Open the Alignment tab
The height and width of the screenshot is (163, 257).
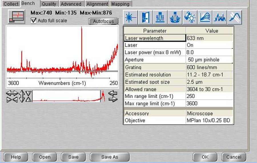coord(97,4)
